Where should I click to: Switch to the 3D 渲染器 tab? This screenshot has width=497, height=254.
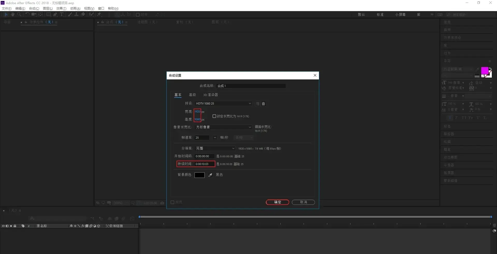pyautogui.click(x=210, y=95)
